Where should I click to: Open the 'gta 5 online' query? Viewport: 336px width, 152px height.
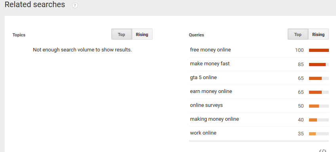203,78
